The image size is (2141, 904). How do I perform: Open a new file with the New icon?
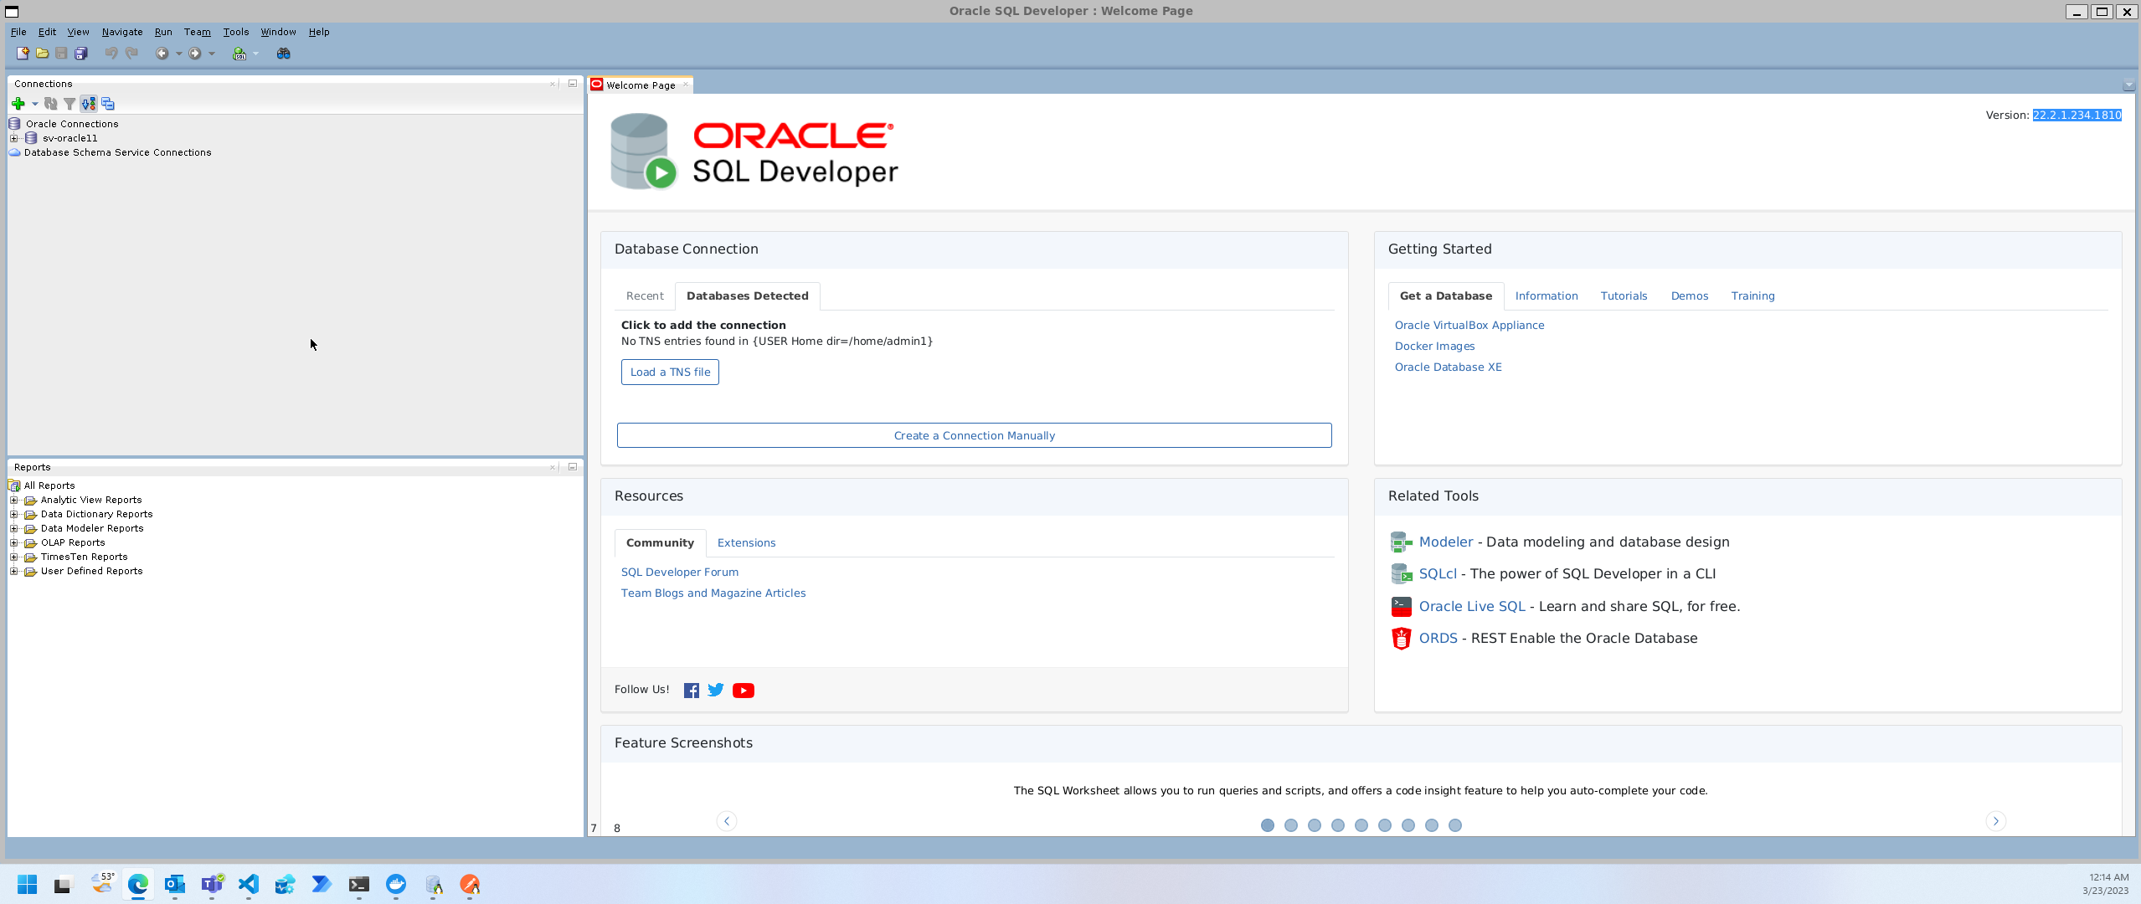point(23,53)
